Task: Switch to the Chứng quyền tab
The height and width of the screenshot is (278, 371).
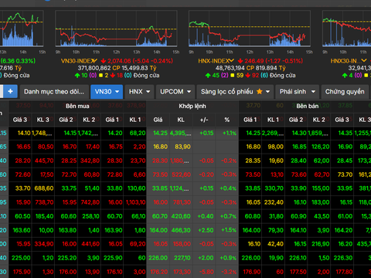Action: [x=345, y=92]
